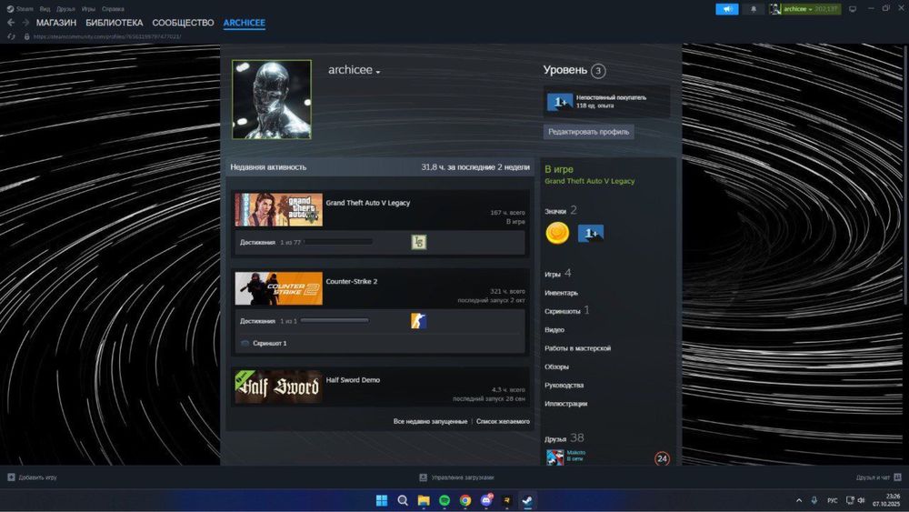Select the ARCHICEE profile tab
Image resolution: width=909 pixels, height=512 pixels.
244,23
